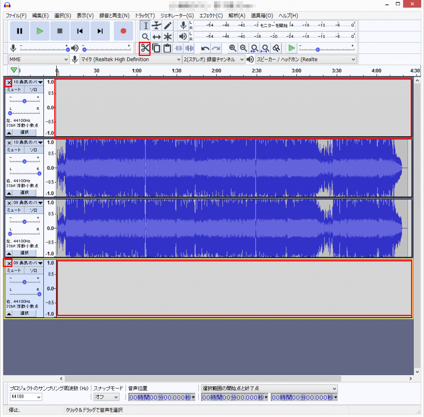Toggle ミュート on the first track

14,89
